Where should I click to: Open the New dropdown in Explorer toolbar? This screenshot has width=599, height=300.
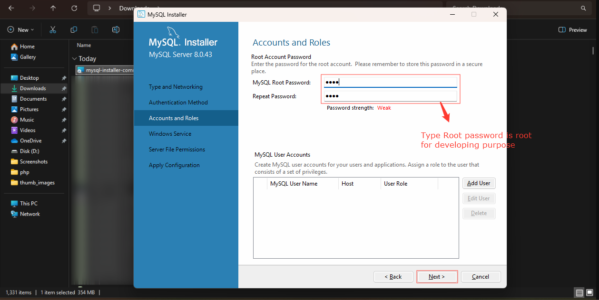point(21,29)
